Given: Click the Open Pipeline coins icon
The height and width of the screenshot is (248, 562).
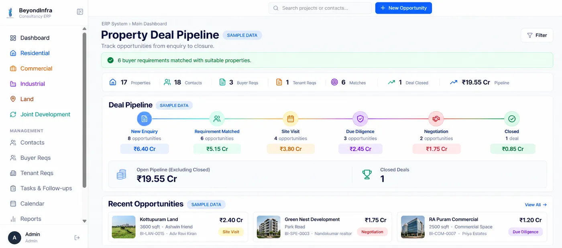Looking at the screenshot, I should 121,174.
